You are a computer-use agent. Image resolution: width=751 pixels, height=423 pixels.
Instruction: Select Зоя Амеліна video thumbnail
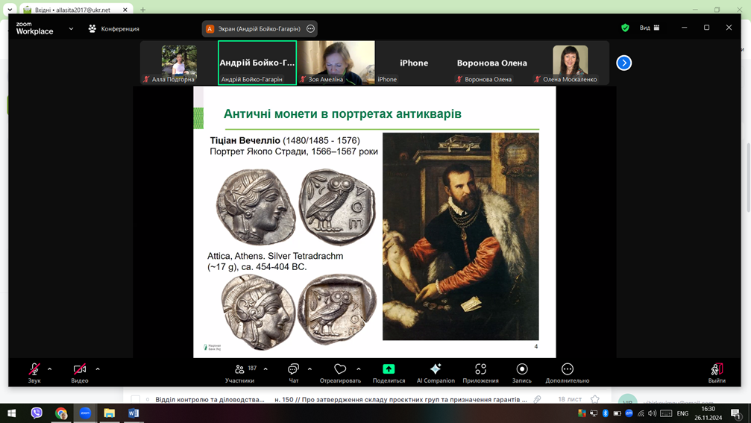tap(336, 63)
